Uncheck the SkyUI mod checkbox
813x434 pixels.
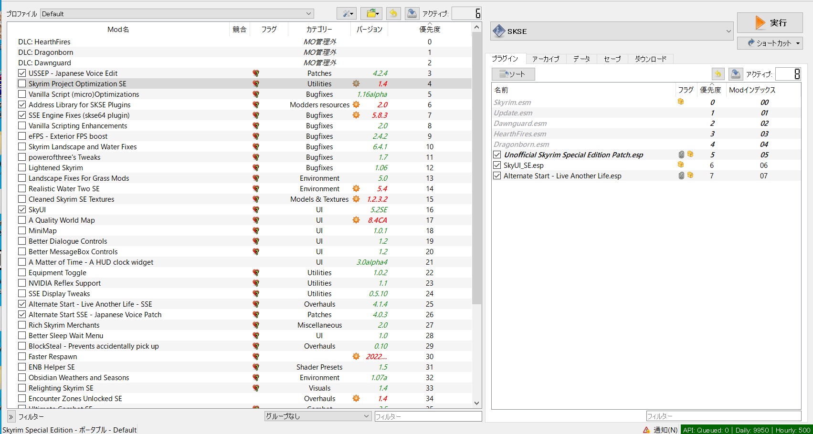pos(22,209)
